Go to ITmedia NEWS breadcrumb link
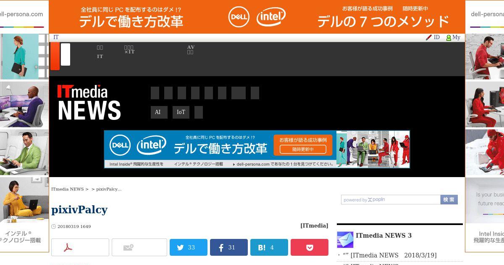Image resolution: width=504 pixels, height=265 pixels. pyautogui.click(x=68, y=189)
